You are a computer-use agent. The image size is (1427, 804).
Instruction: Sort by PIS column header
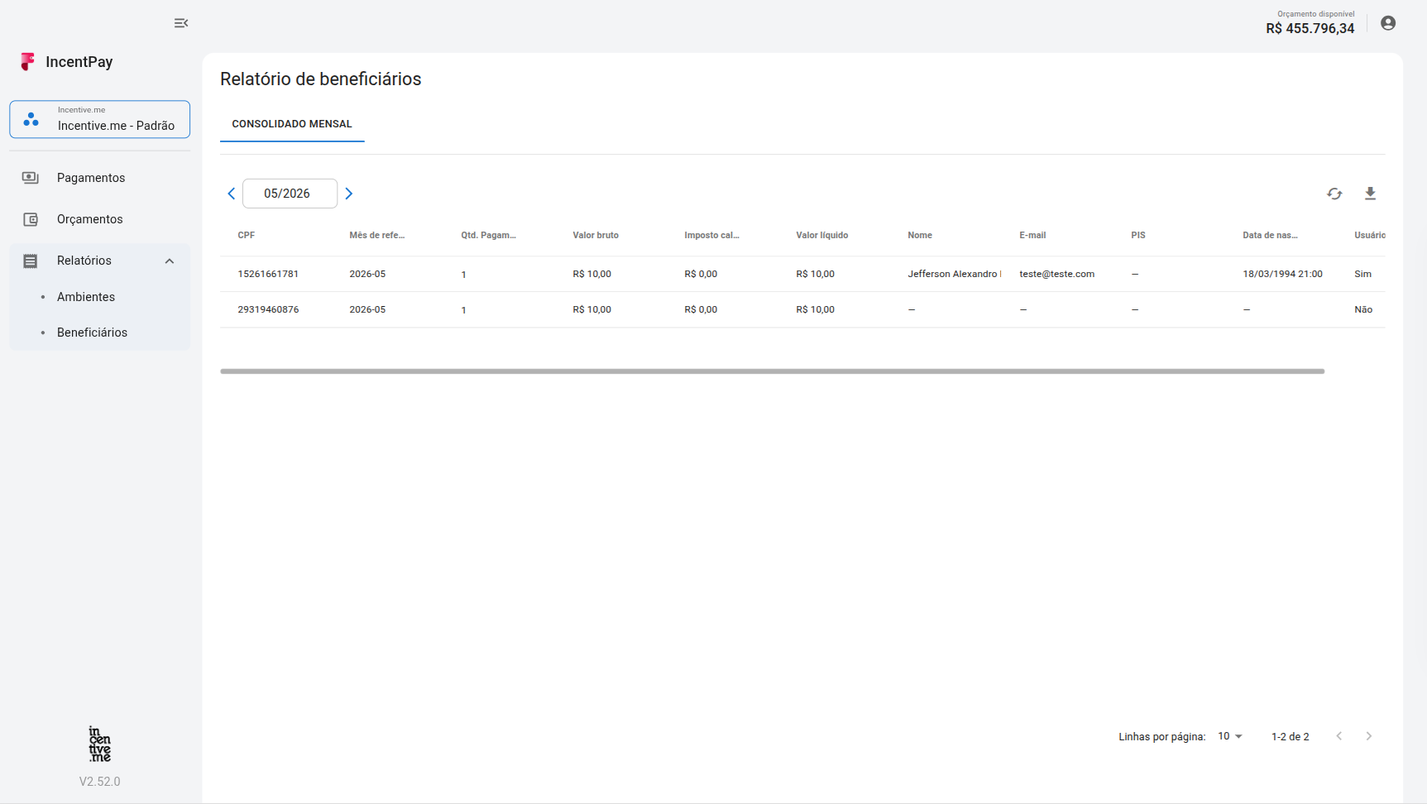tap(1138, 236)
